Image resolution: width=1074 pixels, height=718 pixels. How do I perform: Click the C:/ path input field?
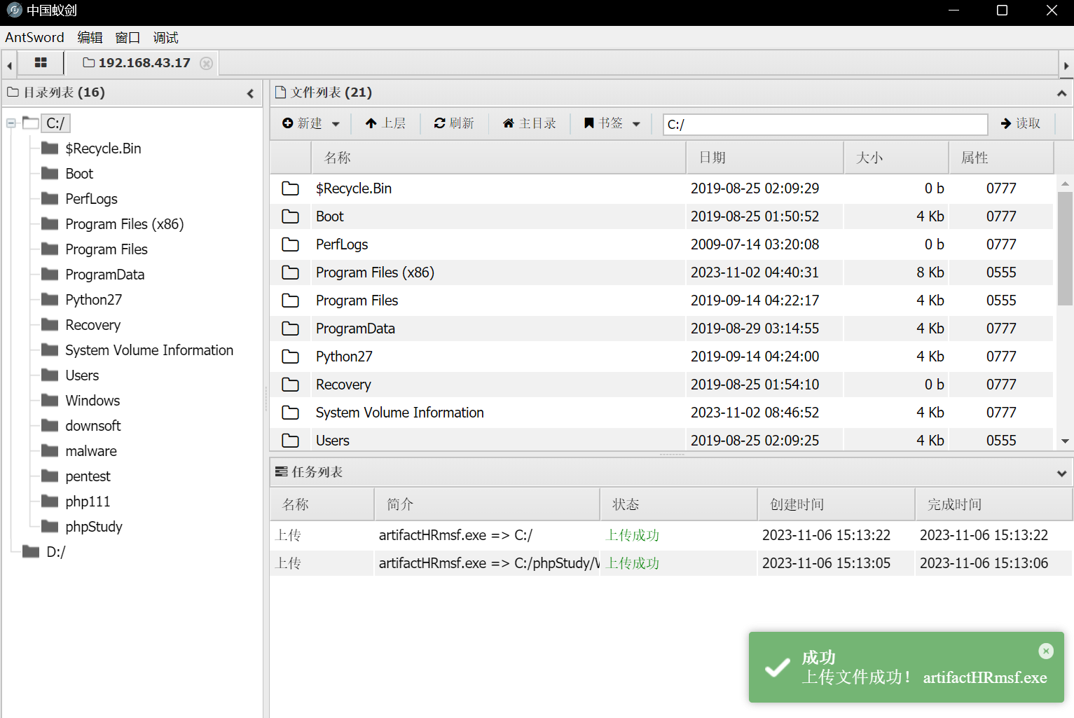point(825,125)
